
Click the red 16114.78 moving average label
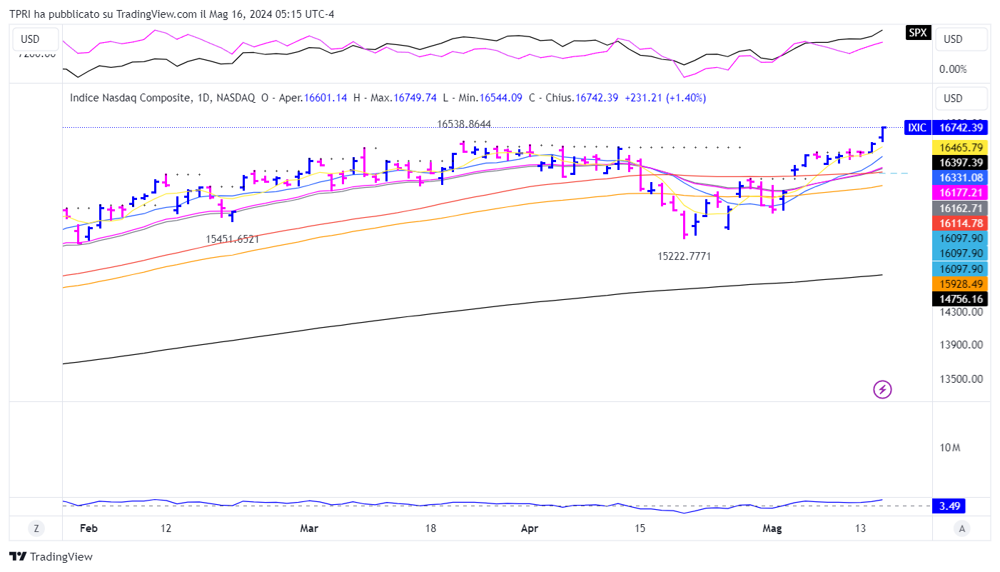pos(961,223)
